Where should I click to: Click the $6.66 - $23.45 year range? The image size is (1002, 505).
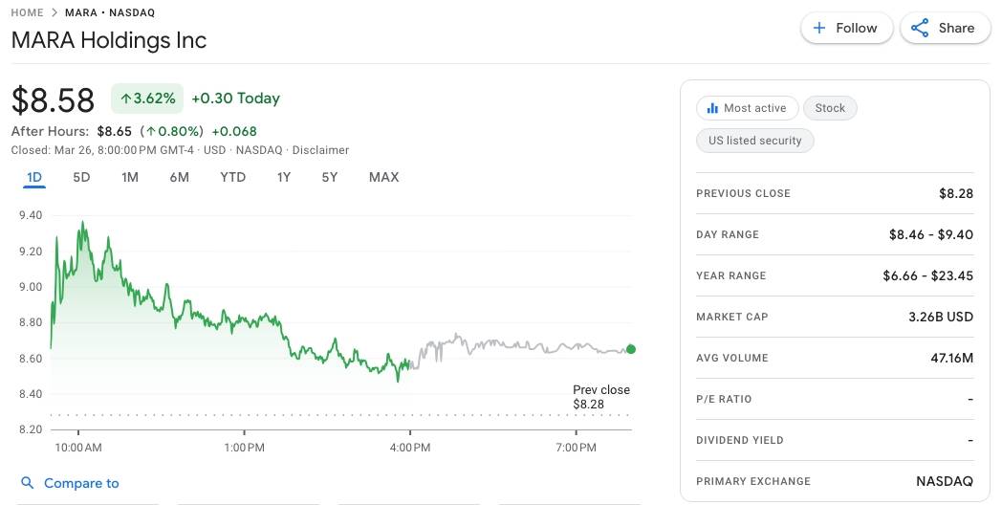(x=927, y=275)
